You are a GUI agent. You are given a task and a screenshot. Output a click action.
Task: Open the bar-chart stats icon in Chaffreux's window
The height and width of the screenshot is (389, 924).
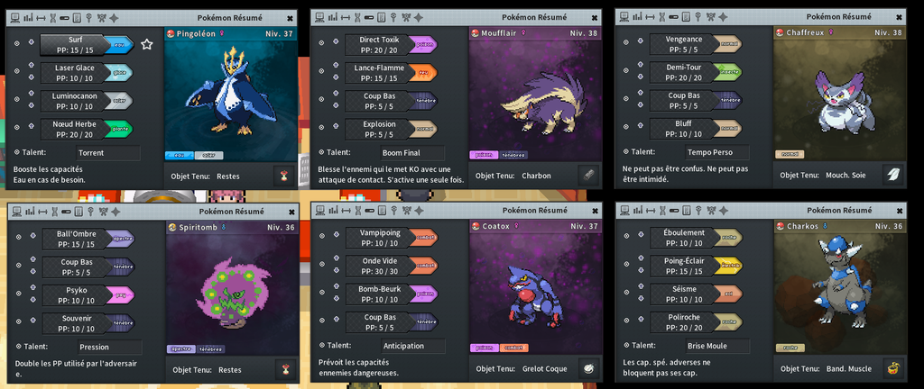[x=637, y=17]
